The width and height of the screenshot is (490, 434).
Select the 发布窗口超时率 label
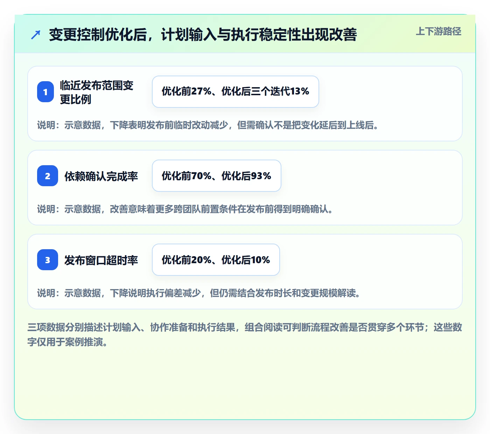[x=101, y=260]
